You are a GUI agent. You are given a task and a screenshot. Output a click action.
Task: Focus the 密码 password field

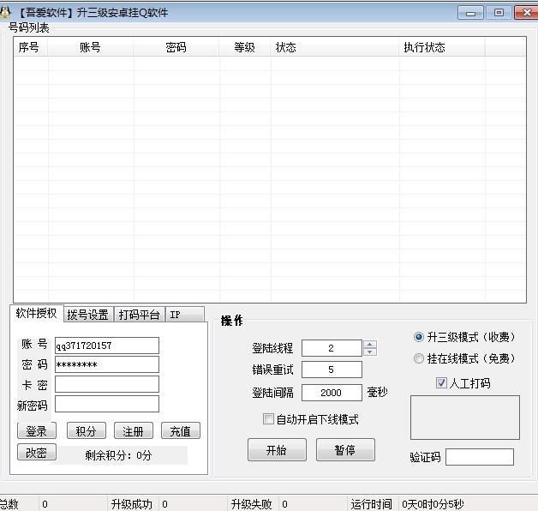[x=107, y=364]
